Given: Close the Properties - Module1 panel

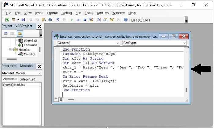Looking at the screenshot, I should (39, 67).
